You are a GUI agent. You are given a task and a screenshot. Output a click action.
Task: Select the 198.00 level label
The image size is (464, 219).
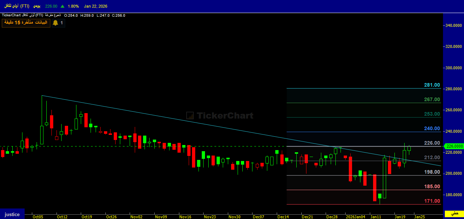pyautogui.click(x=432, y=172)
